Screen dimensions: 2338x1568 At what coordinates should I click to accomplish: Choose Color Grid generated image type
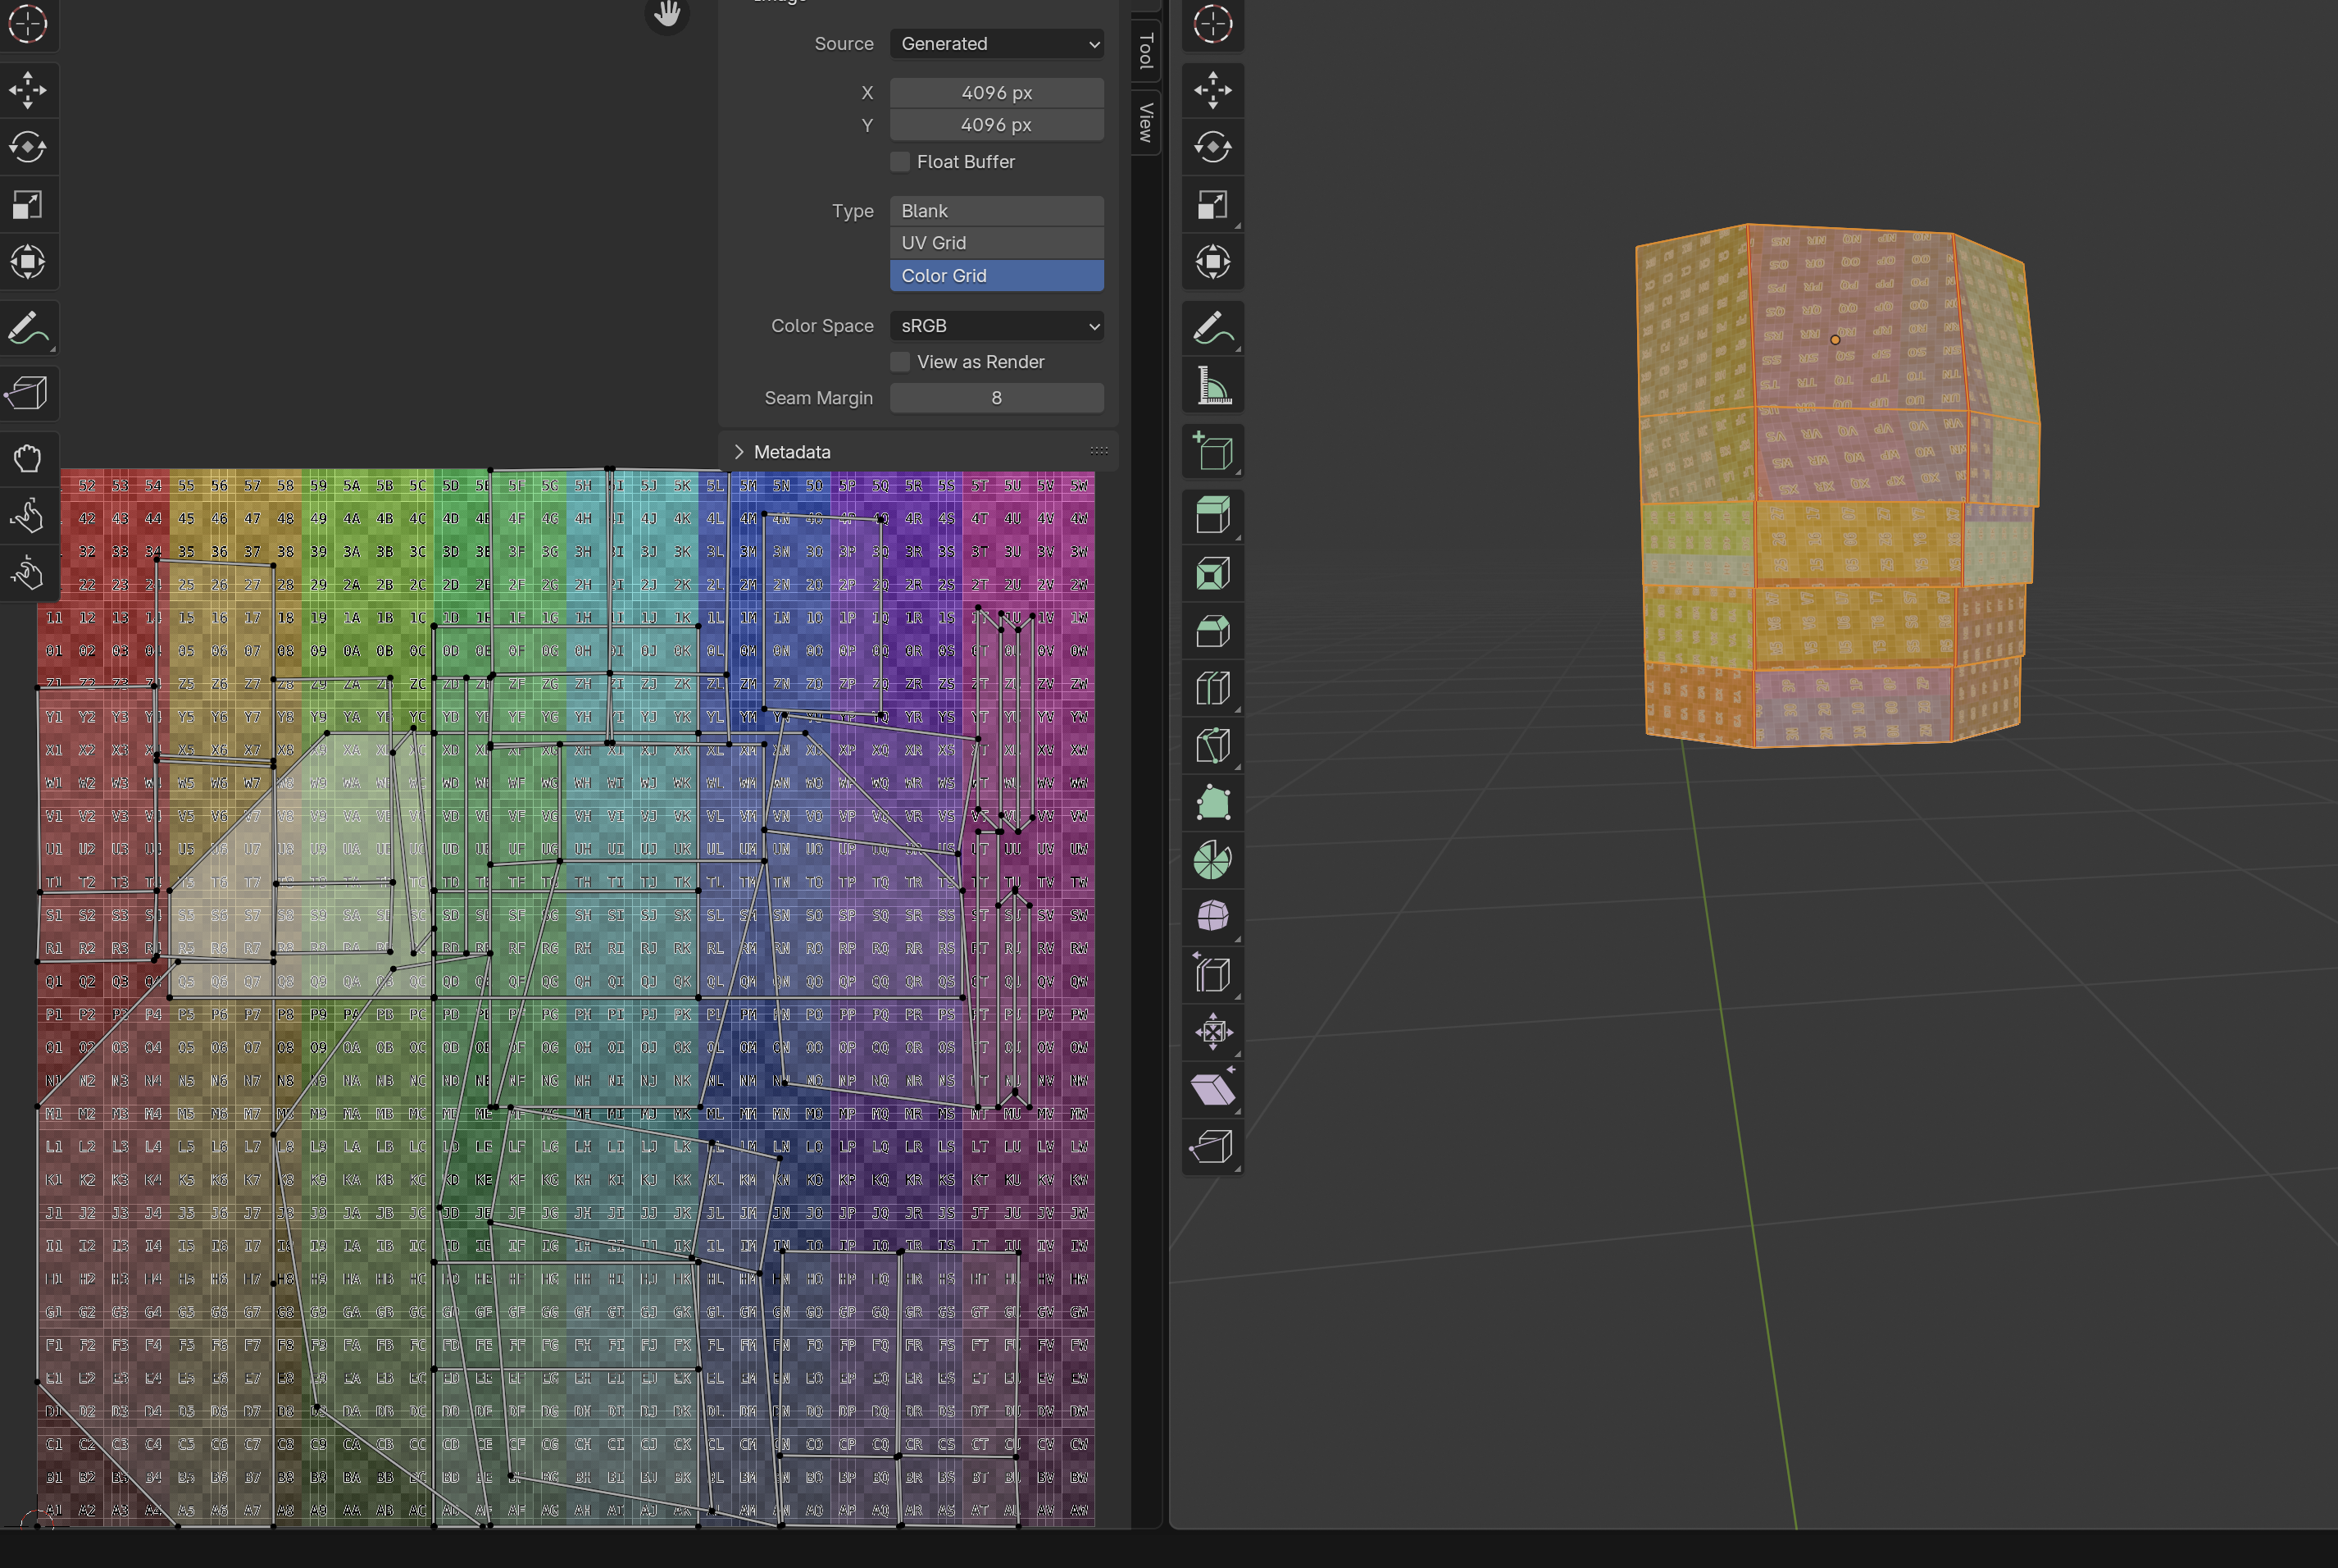(997, 276)
